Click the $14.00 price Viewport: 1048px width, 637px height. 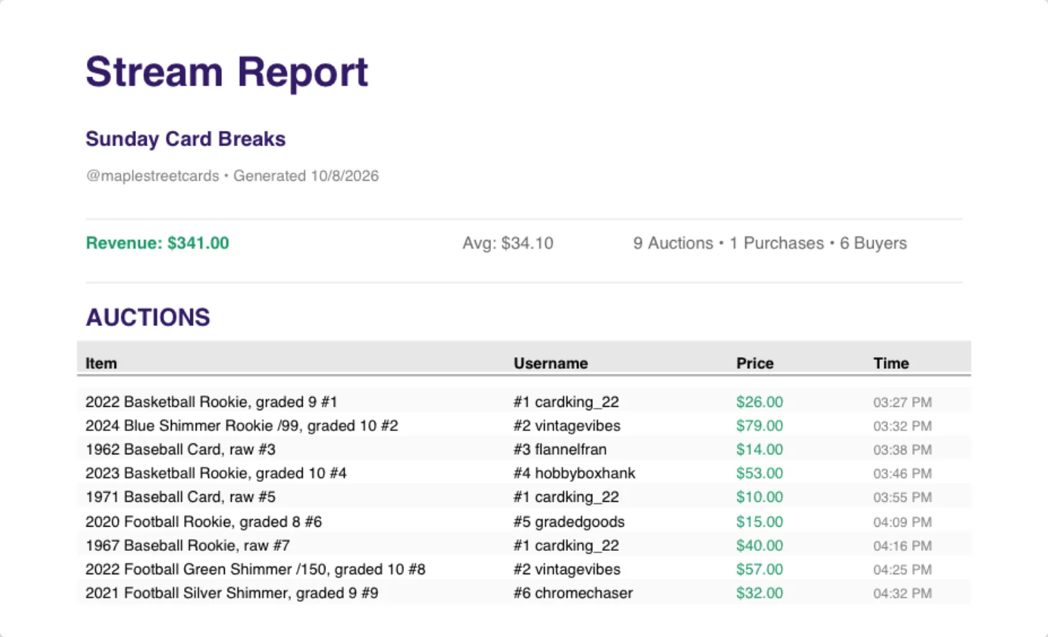[759, 449]
